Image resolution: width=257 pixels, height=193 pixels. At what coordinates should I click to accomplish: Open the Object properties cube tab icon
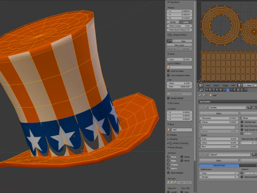point(221,90)
